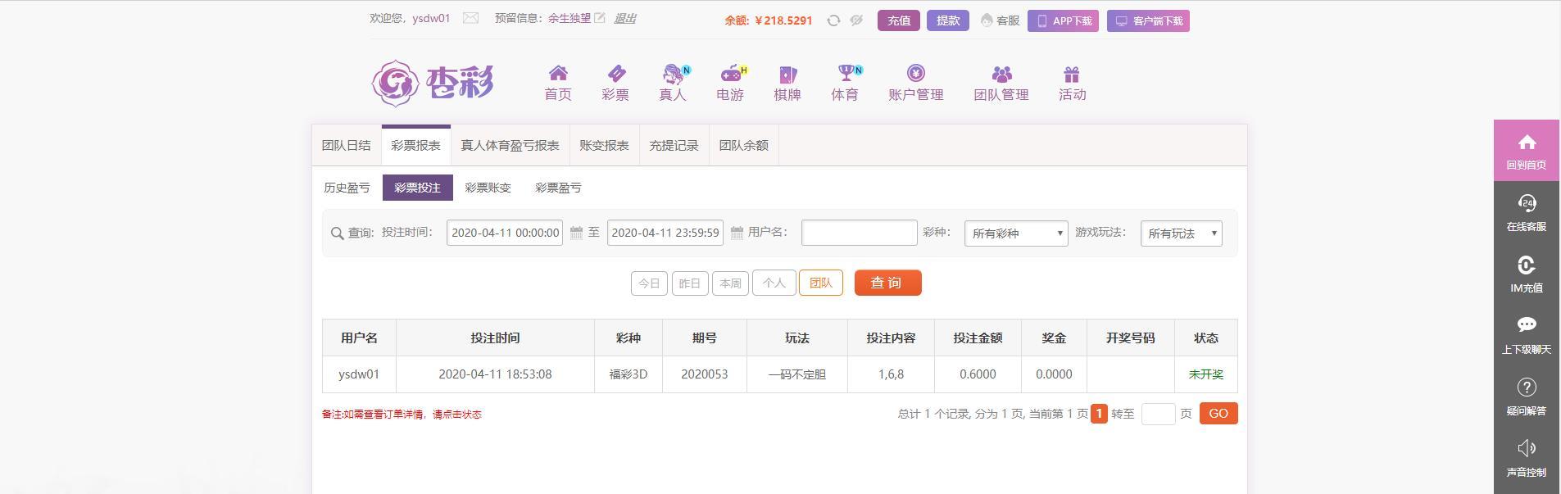The width and height of the screenshot is (1561, 494).
Task: Open the 棋牌 card games nav icon
Action: [x=787, y=84]
